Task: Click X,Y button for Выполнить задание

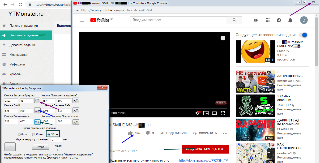Action: point(76,100)
